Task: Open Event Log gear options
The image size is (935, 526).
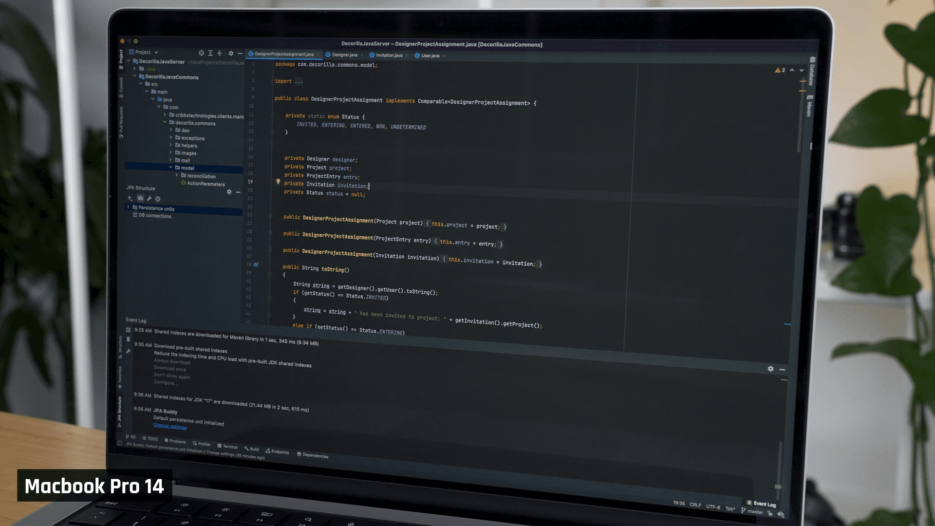Action: point(770,369)
